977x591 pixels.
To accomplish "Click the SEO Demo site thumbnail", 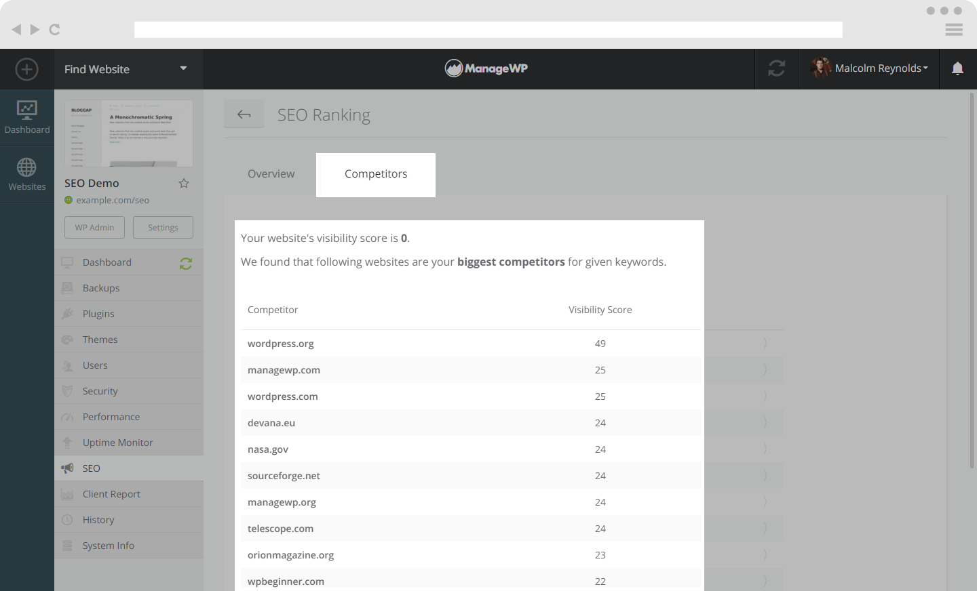I will point(129,134).
